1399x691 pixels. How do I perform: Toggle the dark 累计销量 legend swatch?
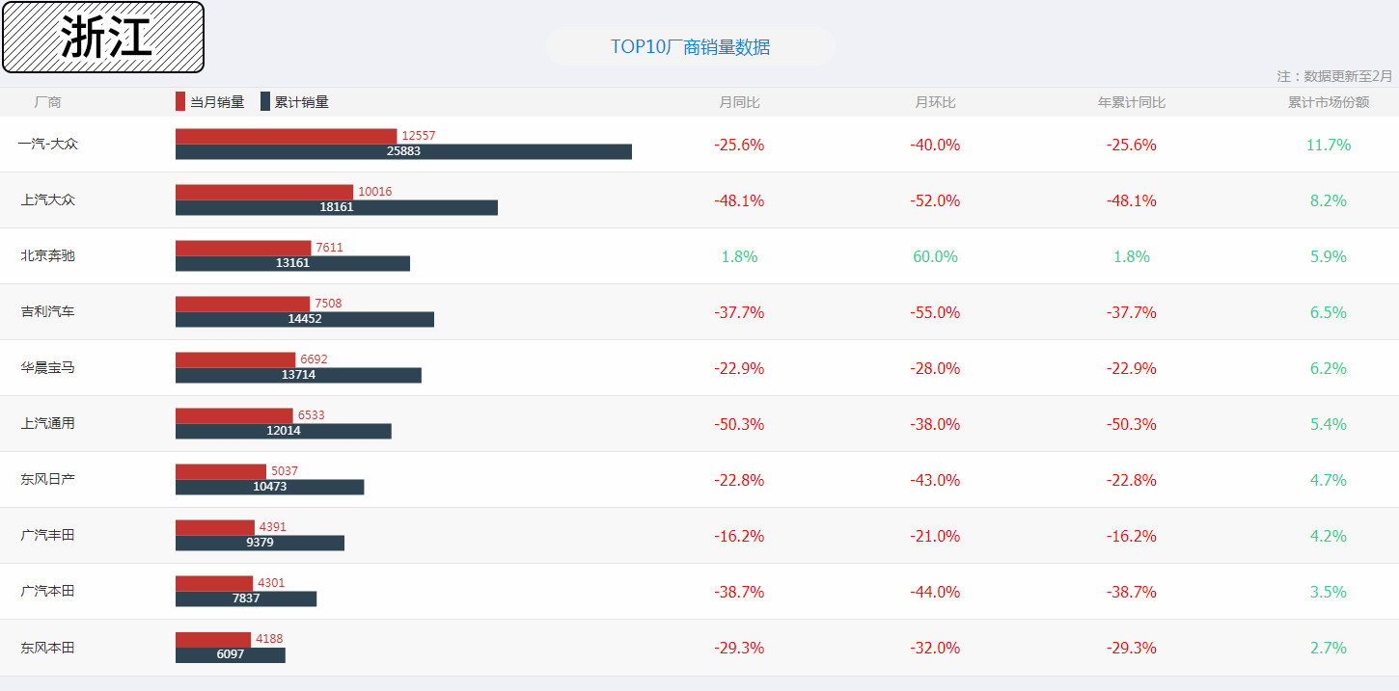[265, 102]
